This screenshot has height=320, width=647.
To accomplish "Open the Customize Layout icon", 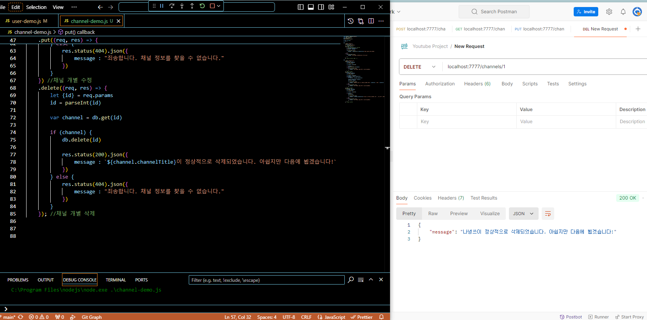I will coord(331,7).
